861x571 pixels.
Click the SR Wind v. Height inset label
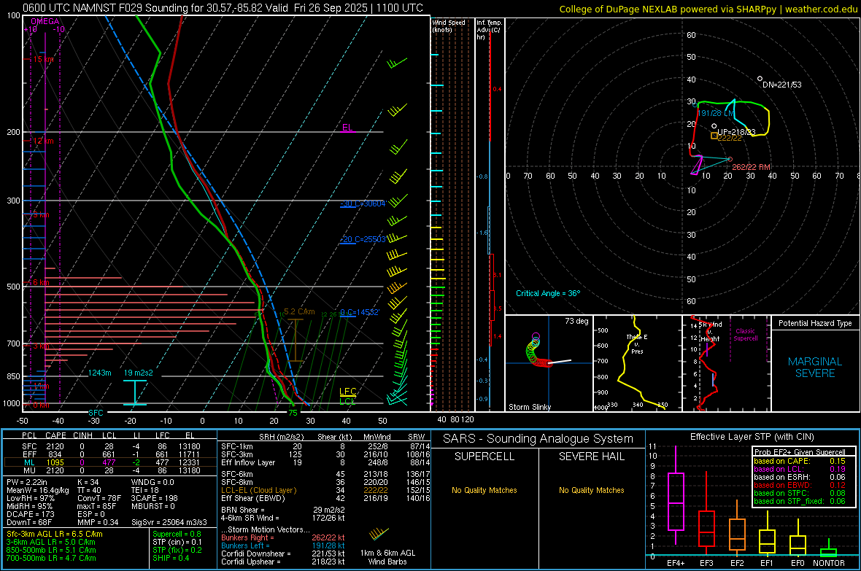point(711,332)
